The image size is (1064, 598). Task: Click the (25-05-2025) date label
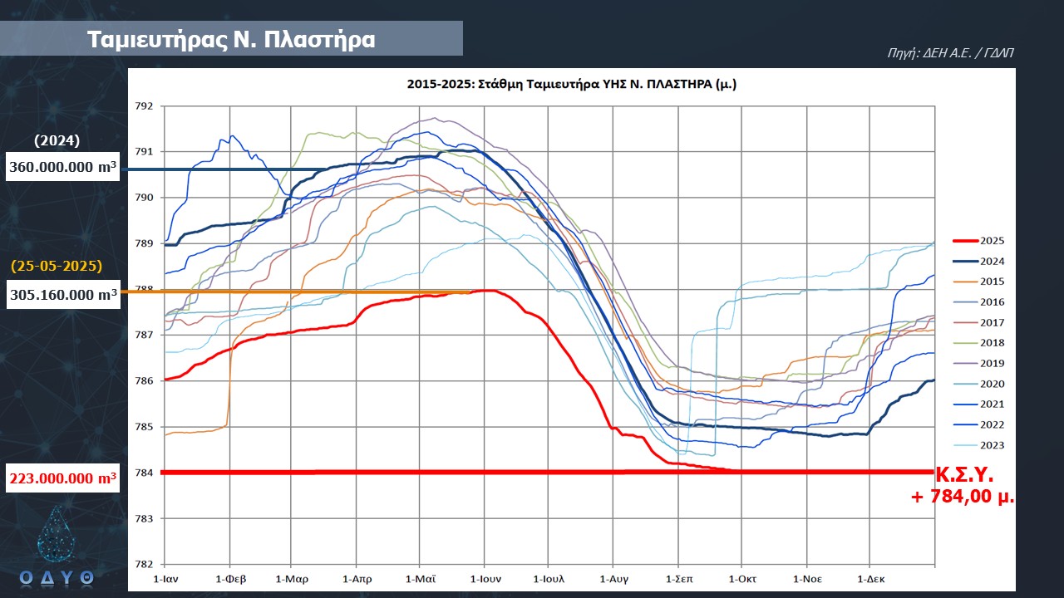[x=57, y=267]
